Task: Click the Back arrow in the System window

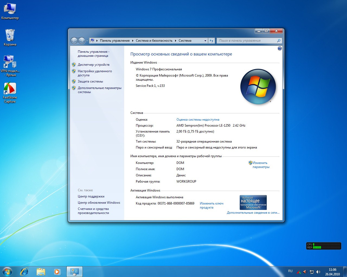Action: (74, 41)
